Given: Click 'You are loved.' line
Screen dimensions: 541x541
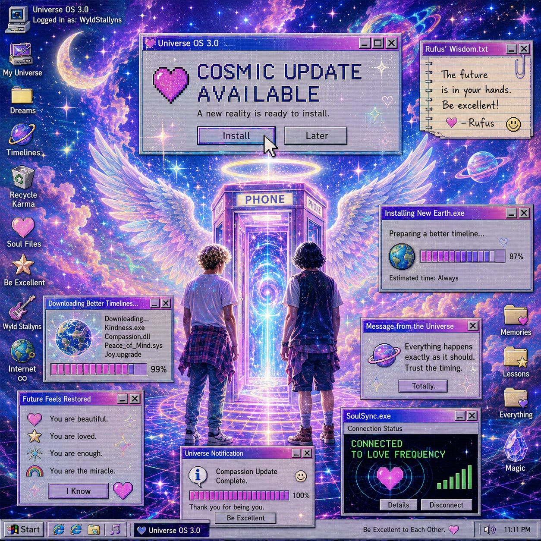Looking at the screenshot, I should pyautogui.click(x=73, y=436).
